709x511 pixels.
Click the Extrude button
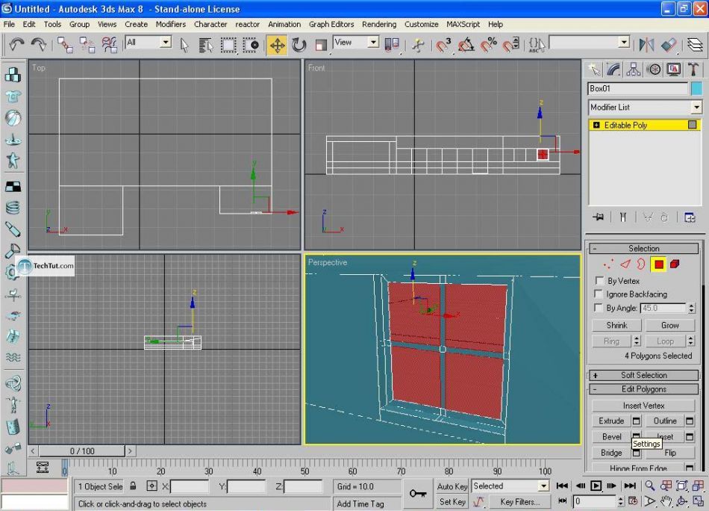(611, 421)
